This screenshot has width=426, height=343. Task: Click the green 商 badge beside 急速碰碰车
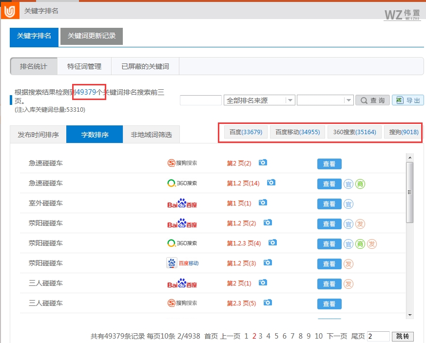coord(360,183)
